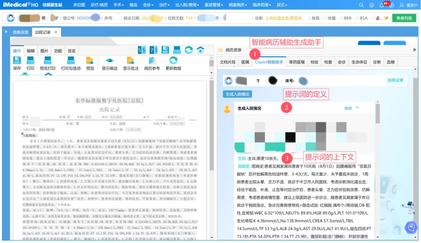Switch to the 编辑 ribbon tab

[x=30, y=51]
